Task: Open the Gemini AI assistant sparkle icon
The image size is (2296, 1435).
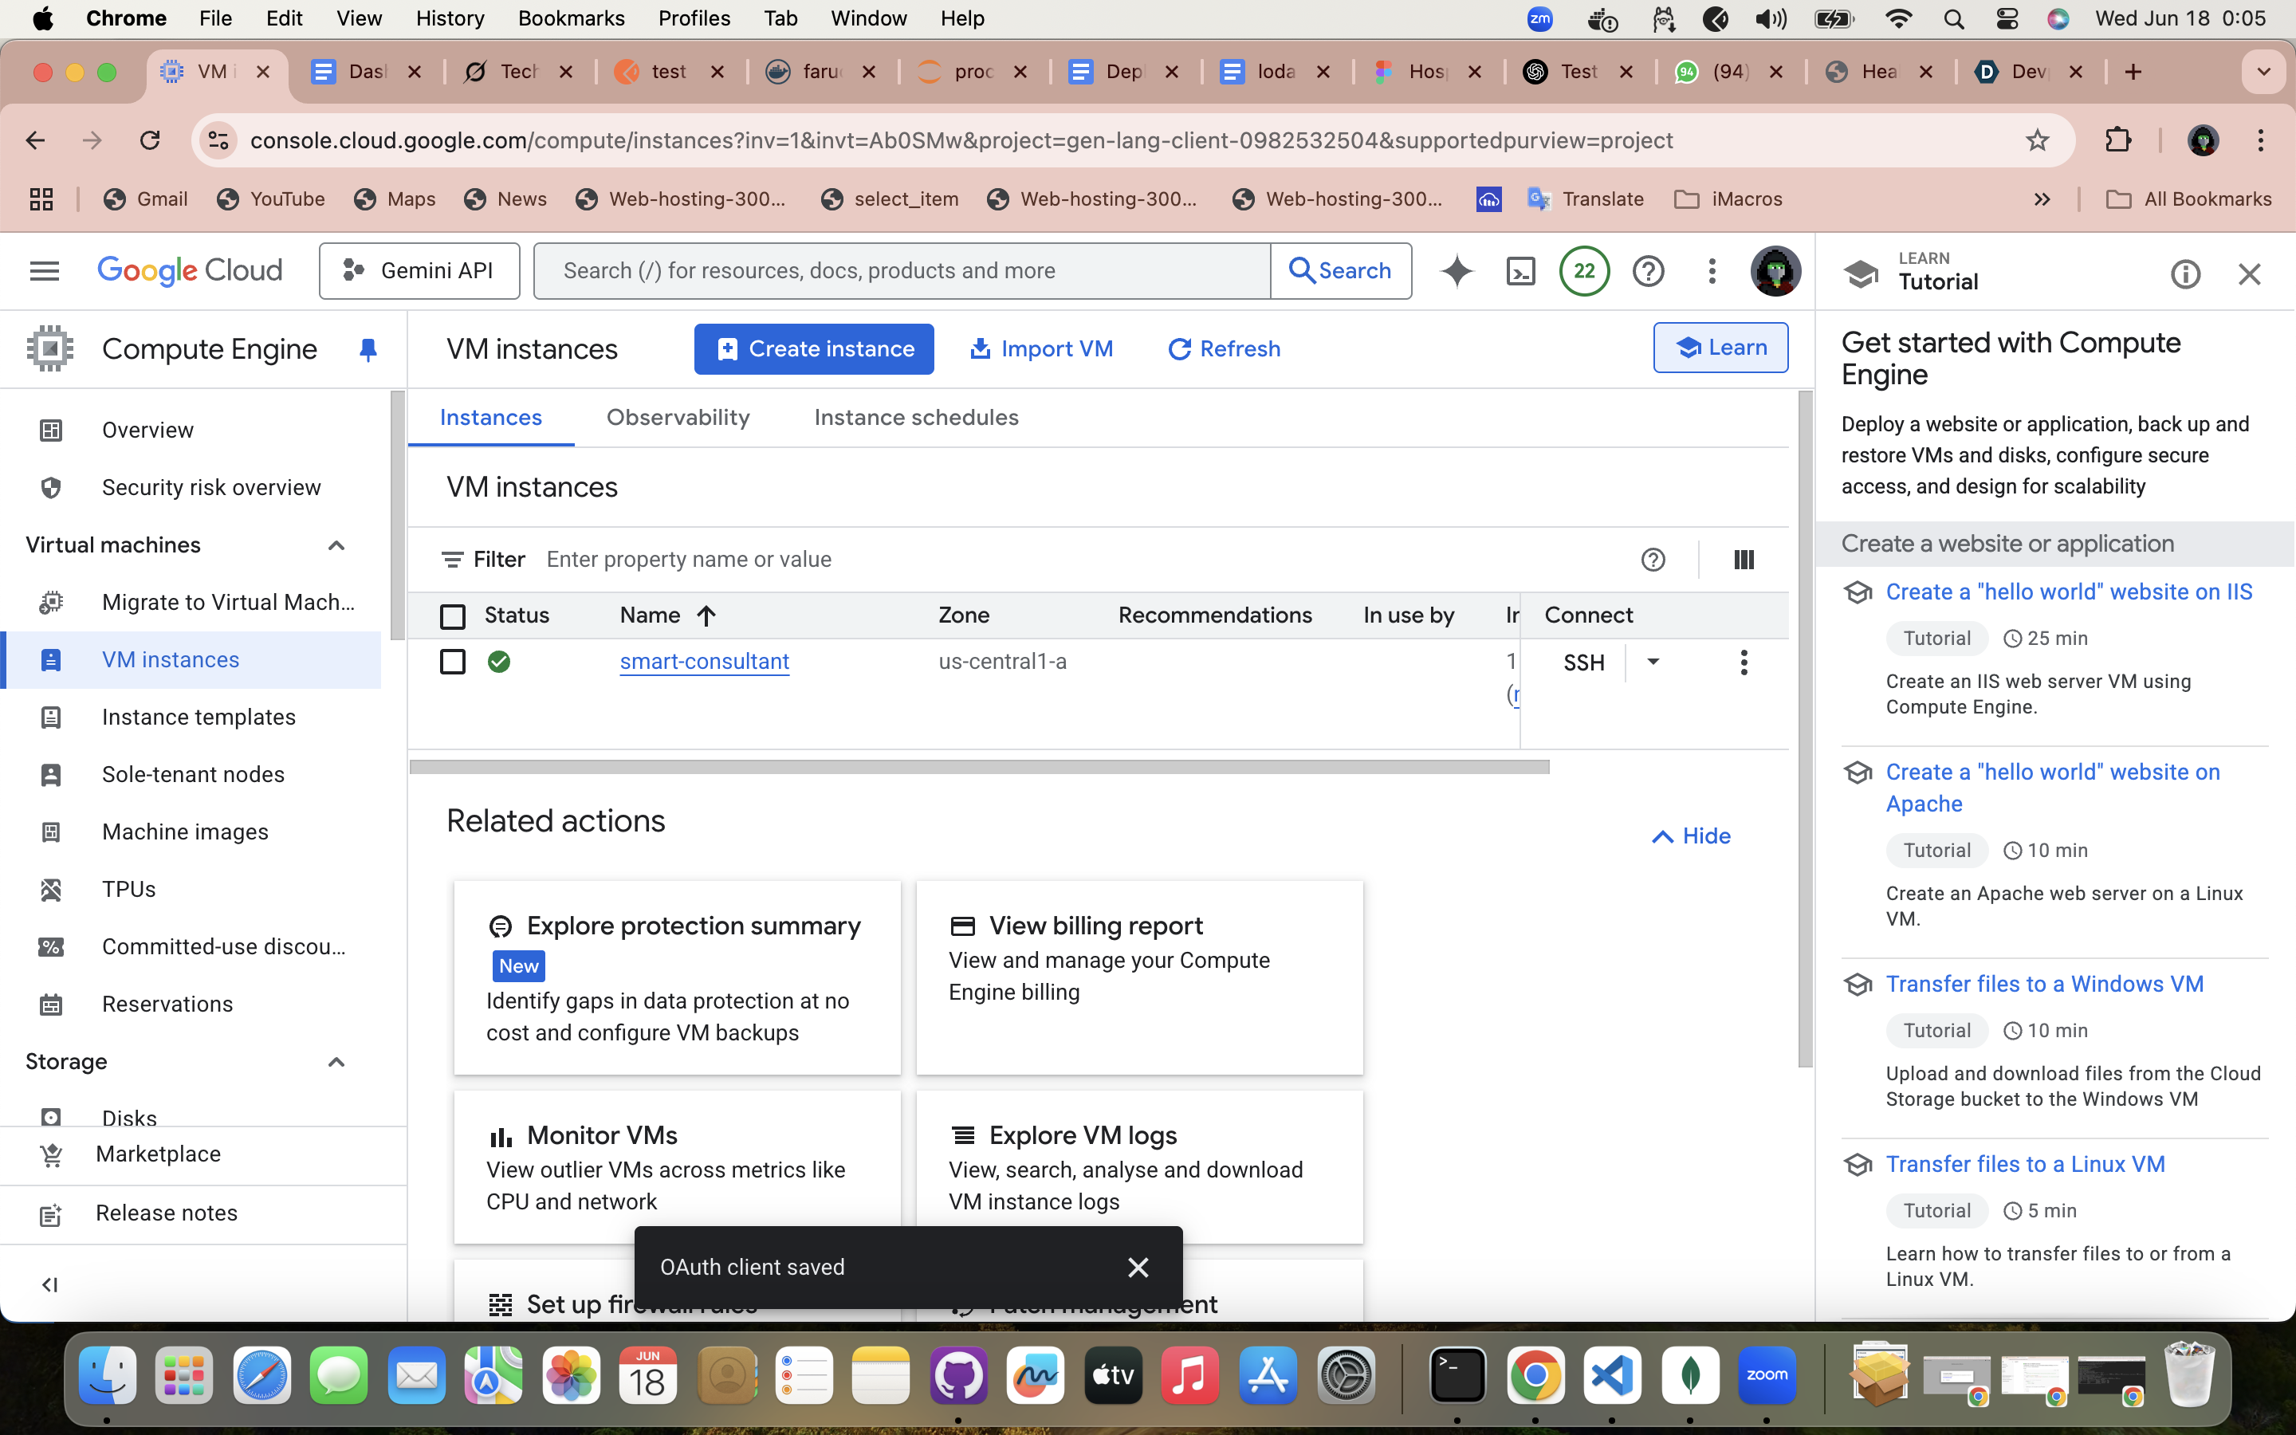Action: coord(1457,271)
